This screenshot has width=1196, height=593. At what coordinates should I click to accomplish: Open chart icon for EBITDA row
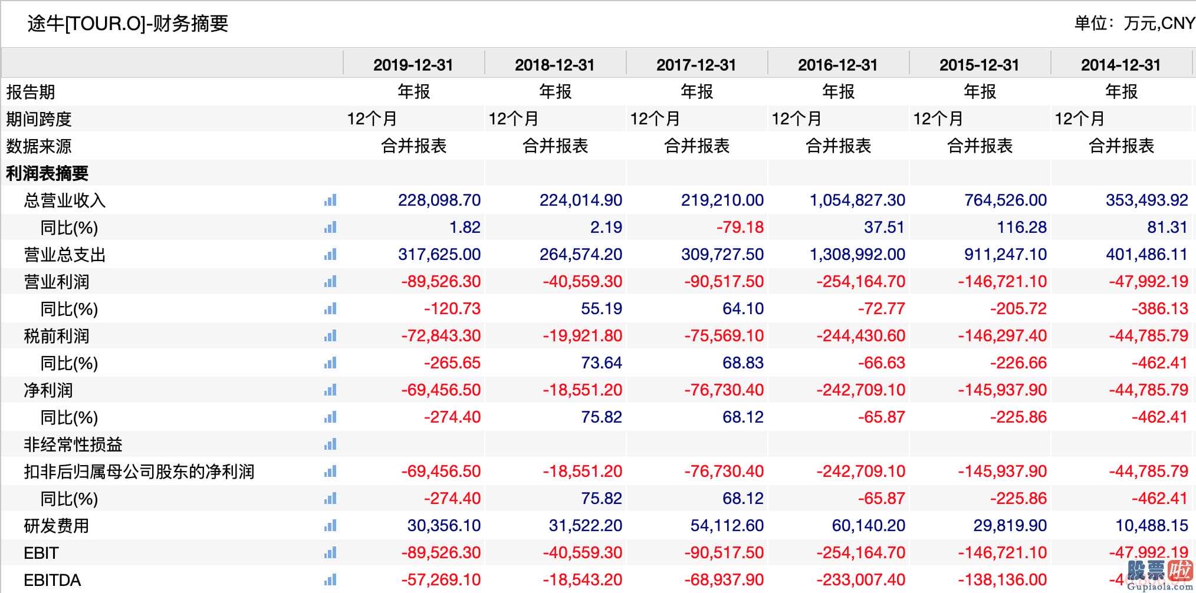point(330,580)
